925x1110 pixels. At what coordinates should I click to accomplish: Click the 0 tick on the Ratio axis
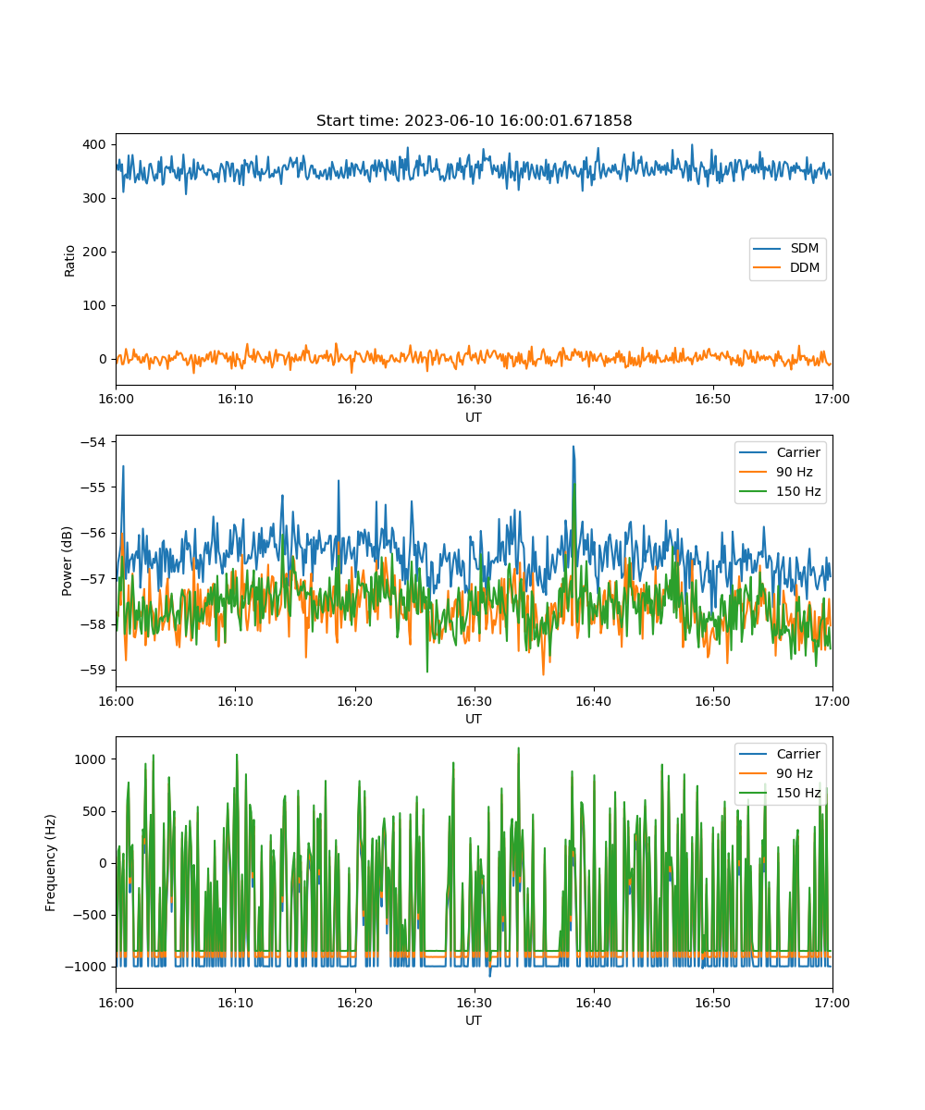click(x=105, y=359)
